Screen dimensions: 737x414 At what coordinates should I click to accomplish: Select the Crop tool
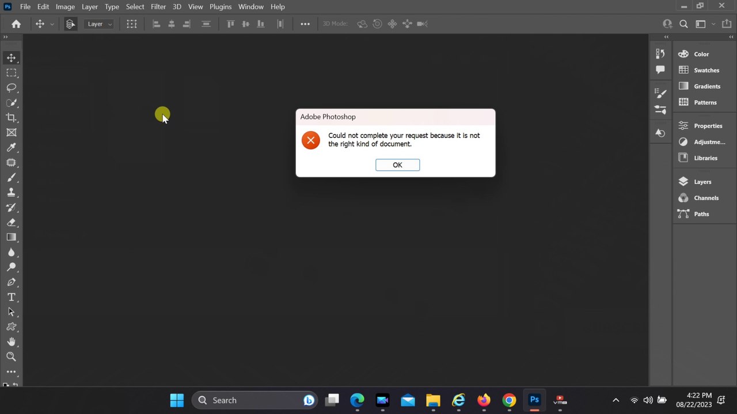pyautogui.click(x=11, y=117)
